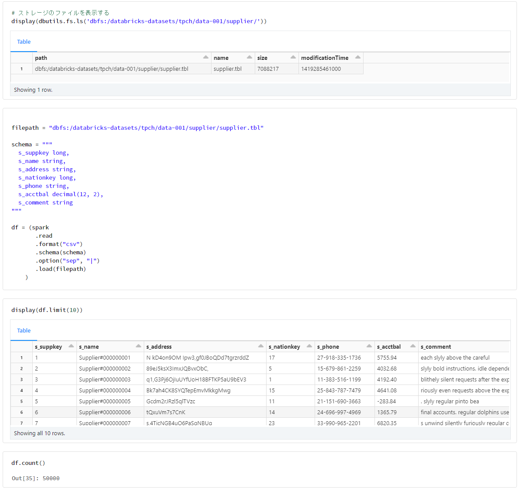Click the row containing Supplier#000000007
The width and height of the screenshot is (520, 492).
click(x=175, y=423)
